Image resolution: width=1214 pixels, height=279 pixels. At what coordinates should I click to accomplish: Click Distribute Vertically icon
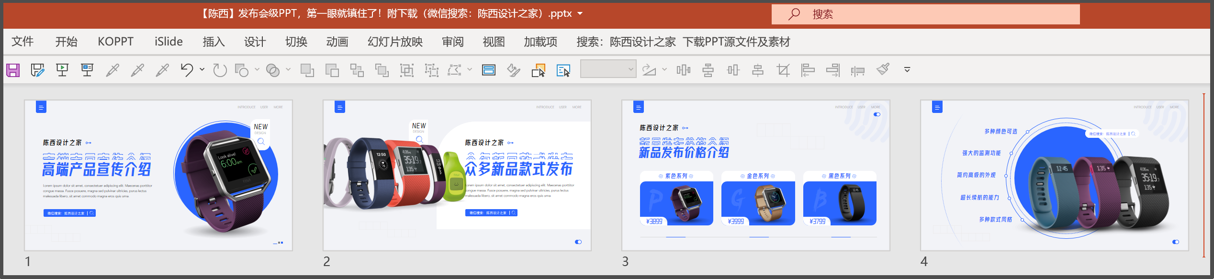point(708,70)
